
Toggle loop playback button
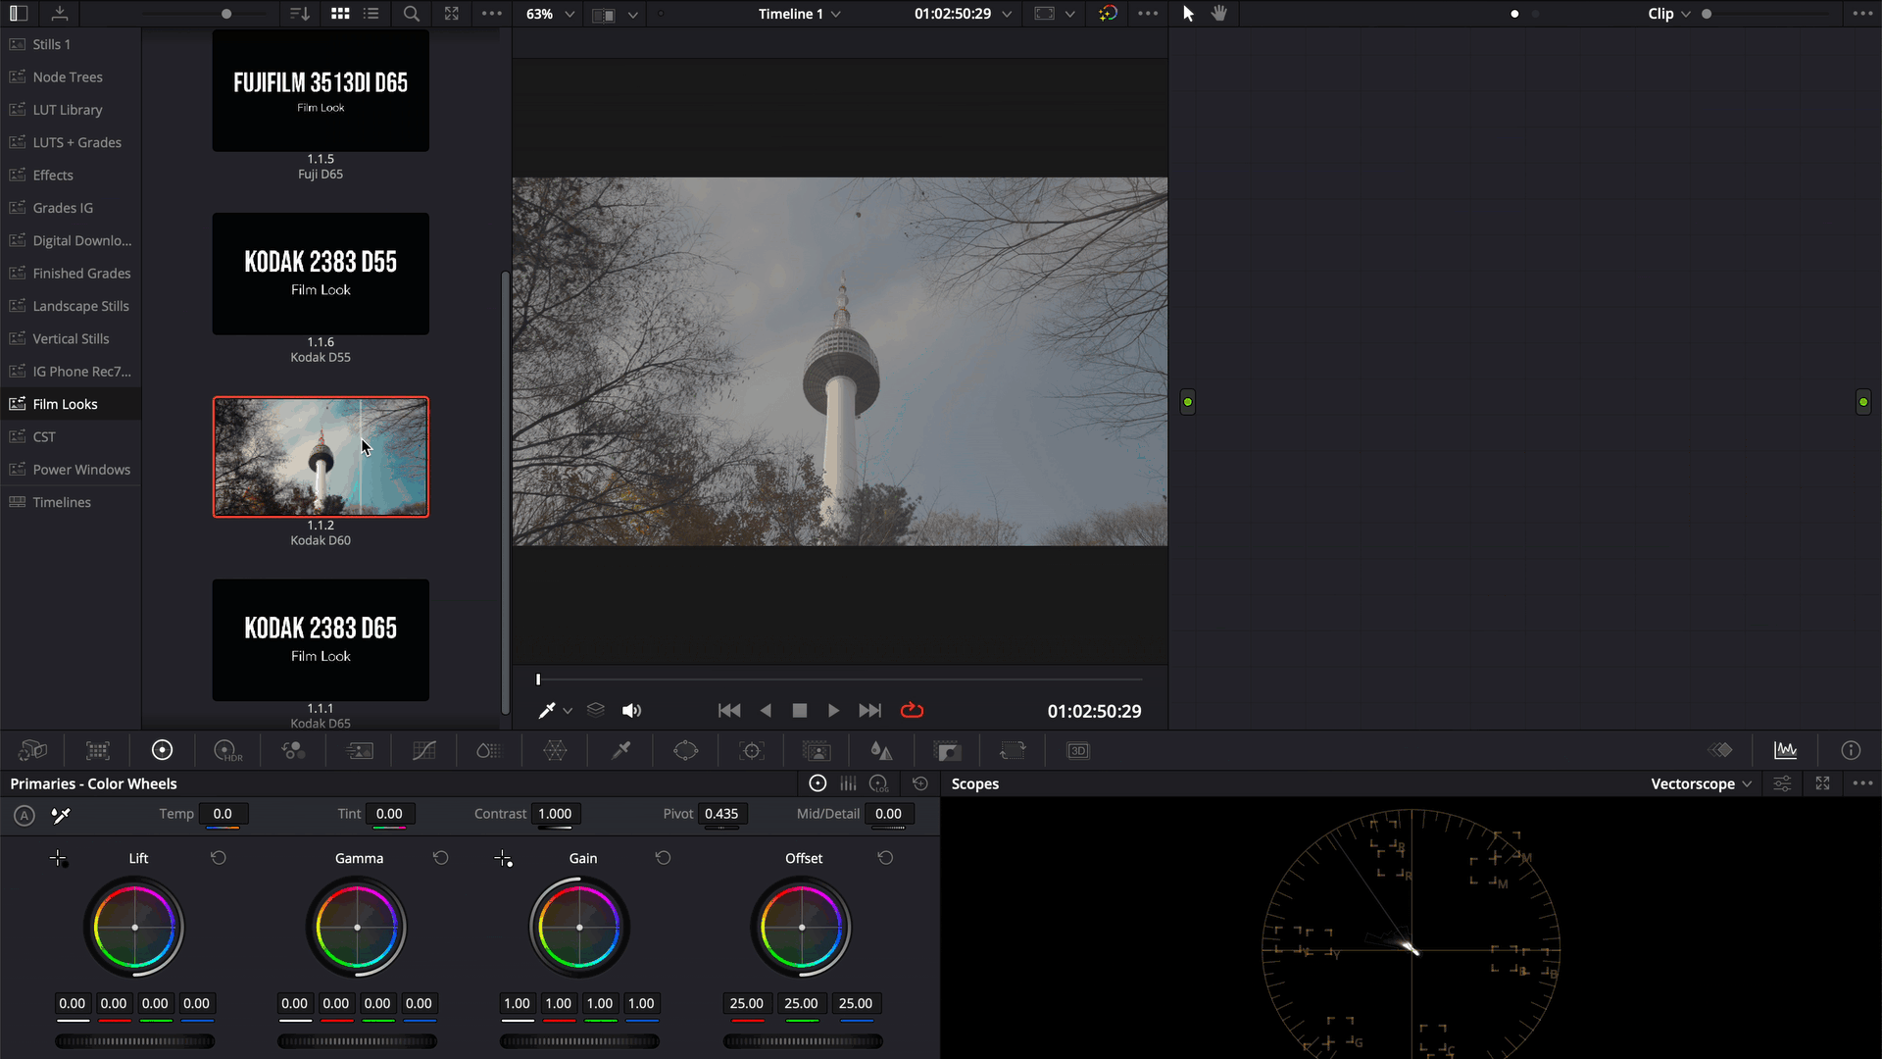[912, 711]
